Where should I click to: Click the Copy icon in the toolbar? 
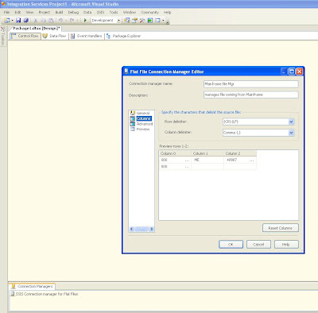click(x=44, y=20)
